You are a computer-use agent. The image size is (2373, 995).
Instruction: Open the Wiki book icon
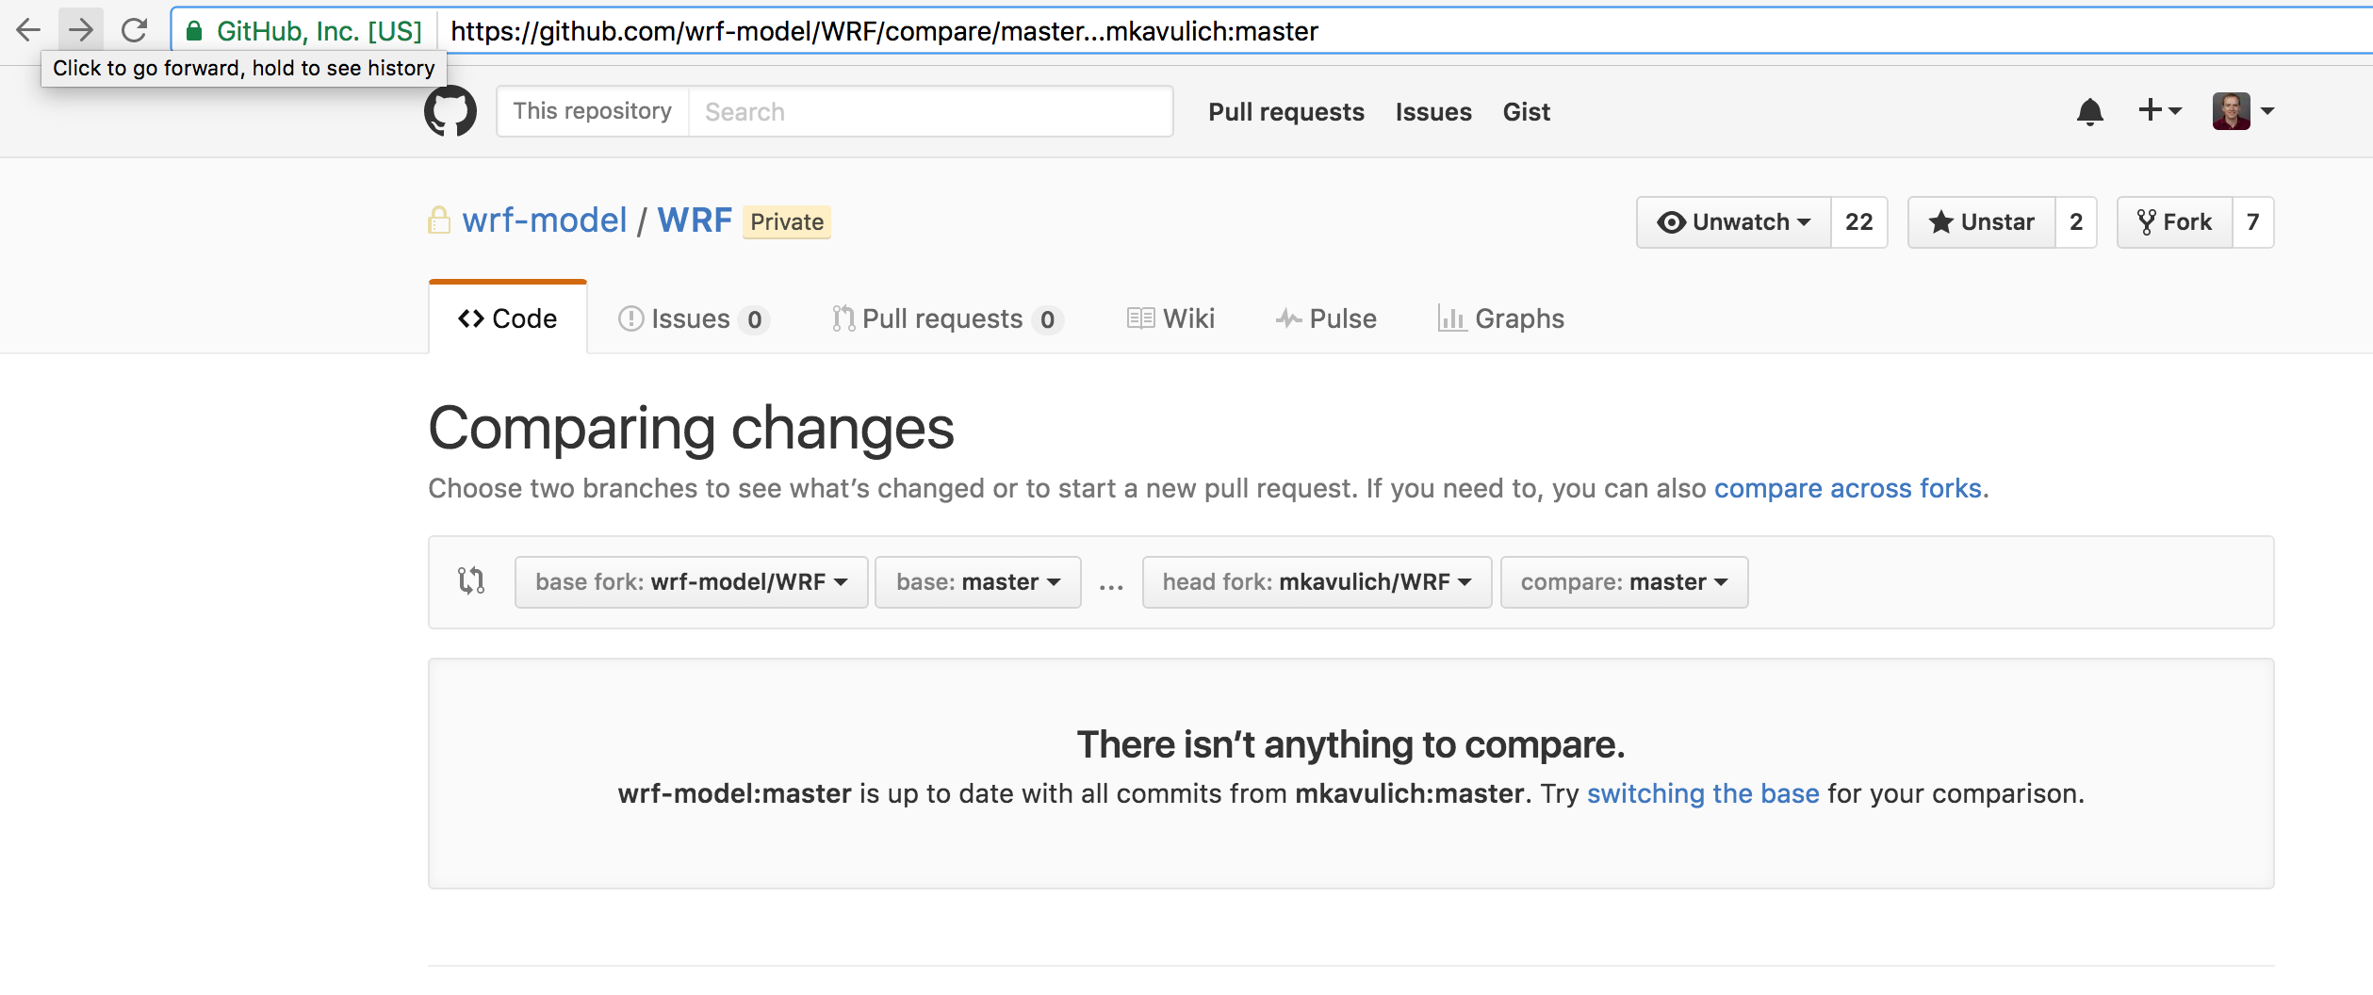(x=1139, y=318)
